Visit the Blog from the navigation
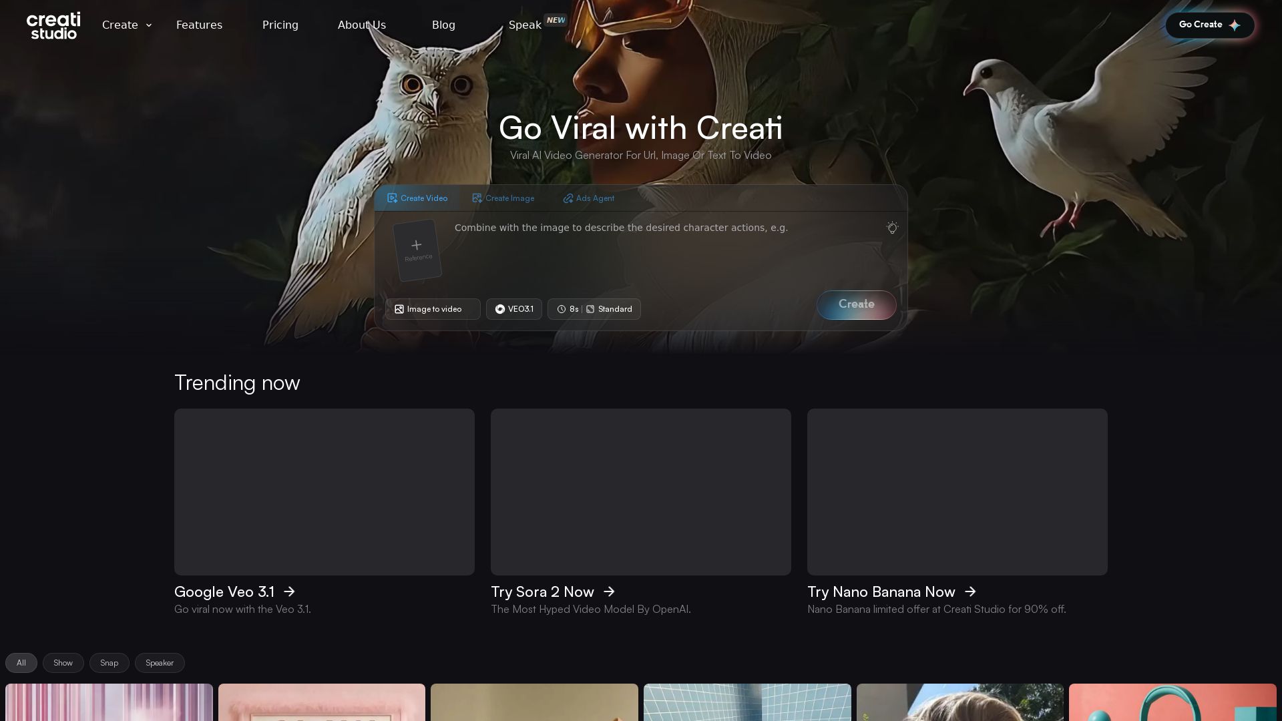The image size is (1282, 721). 443,25
